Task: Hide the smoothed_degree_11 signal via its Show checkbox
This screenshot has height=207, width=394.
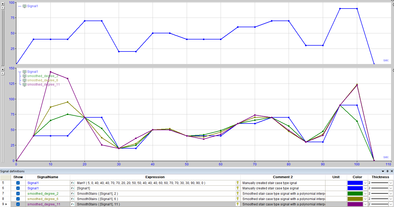Action: click(18, 204)
